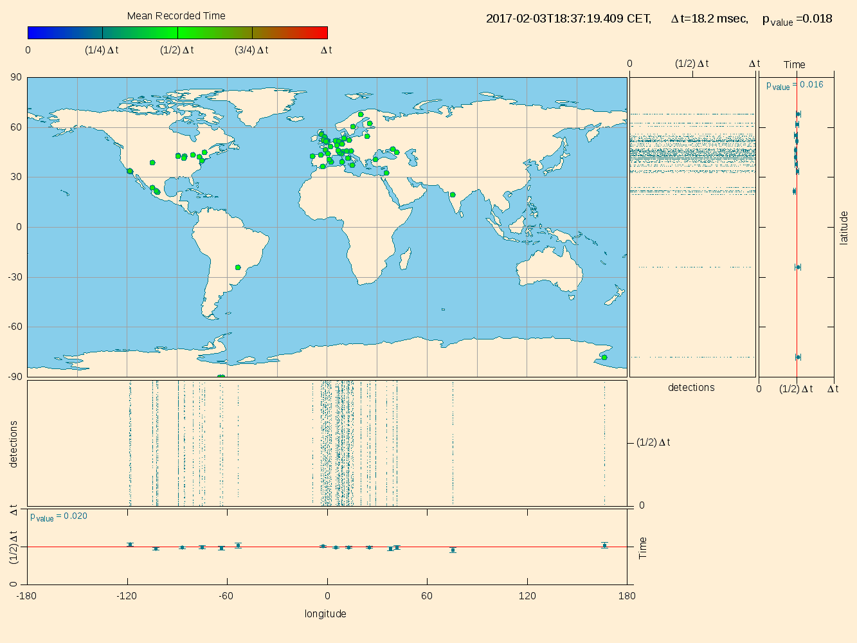Select the northernmost station marker in Scandinavia
The width and height of the screenshot is (857, 643).
point(361,114)
